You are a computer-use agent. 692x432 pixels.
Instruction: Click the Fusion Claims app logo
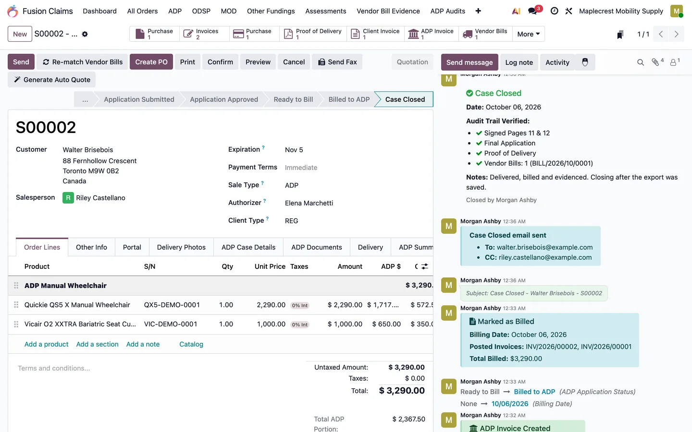(13, 11)
